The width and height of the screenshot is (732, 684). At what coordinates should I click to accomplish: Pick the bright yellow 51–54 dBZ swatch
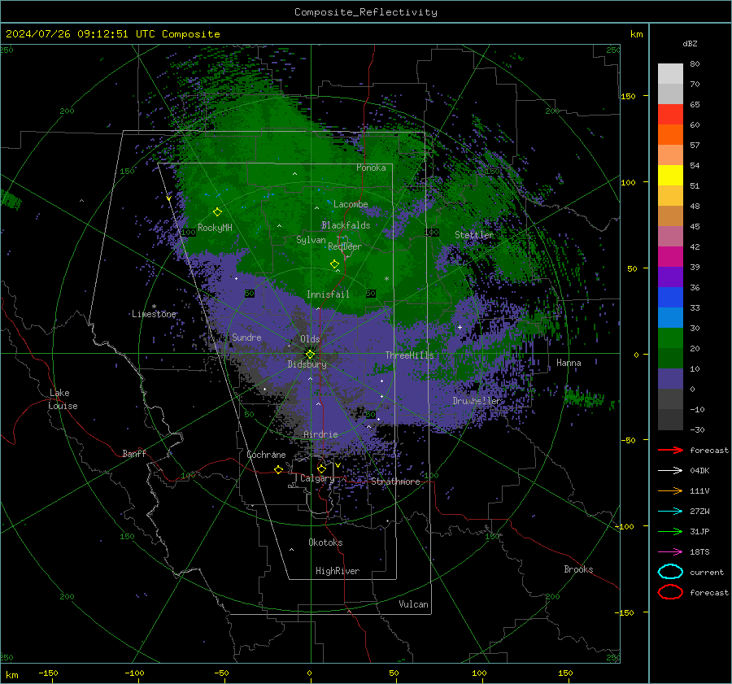tap(670, 176)
